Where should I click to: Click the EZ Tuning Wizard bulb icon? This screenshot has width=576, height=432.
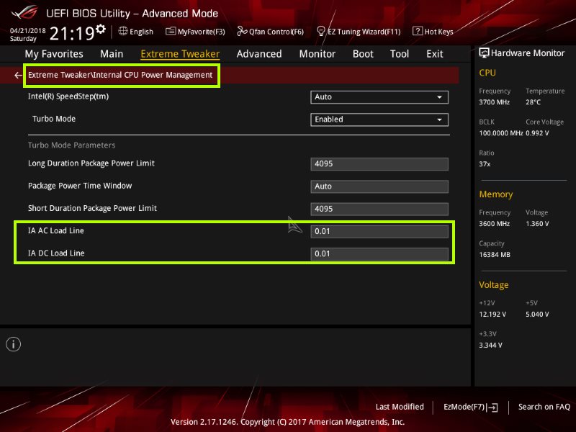(320, 31)
